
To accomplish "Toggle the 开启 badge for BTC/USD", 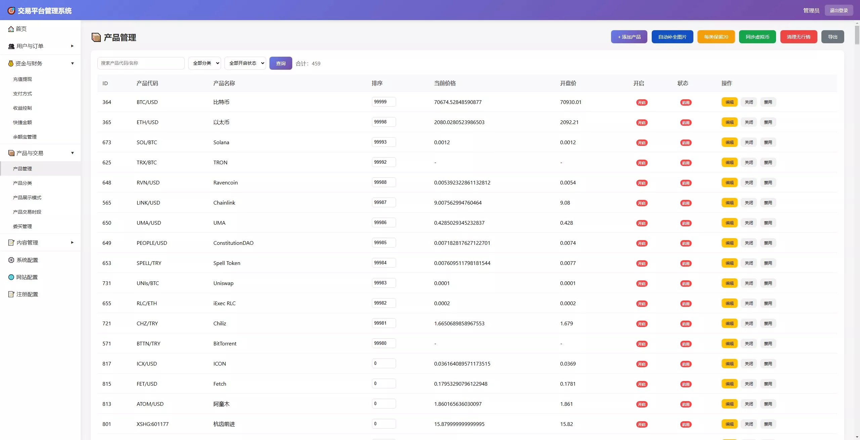I will (x=642, y=103).
